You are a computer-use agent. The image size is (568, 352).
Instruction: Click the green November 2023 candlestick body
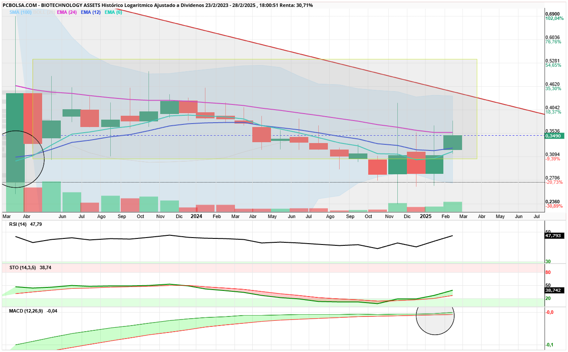[169, 108]
